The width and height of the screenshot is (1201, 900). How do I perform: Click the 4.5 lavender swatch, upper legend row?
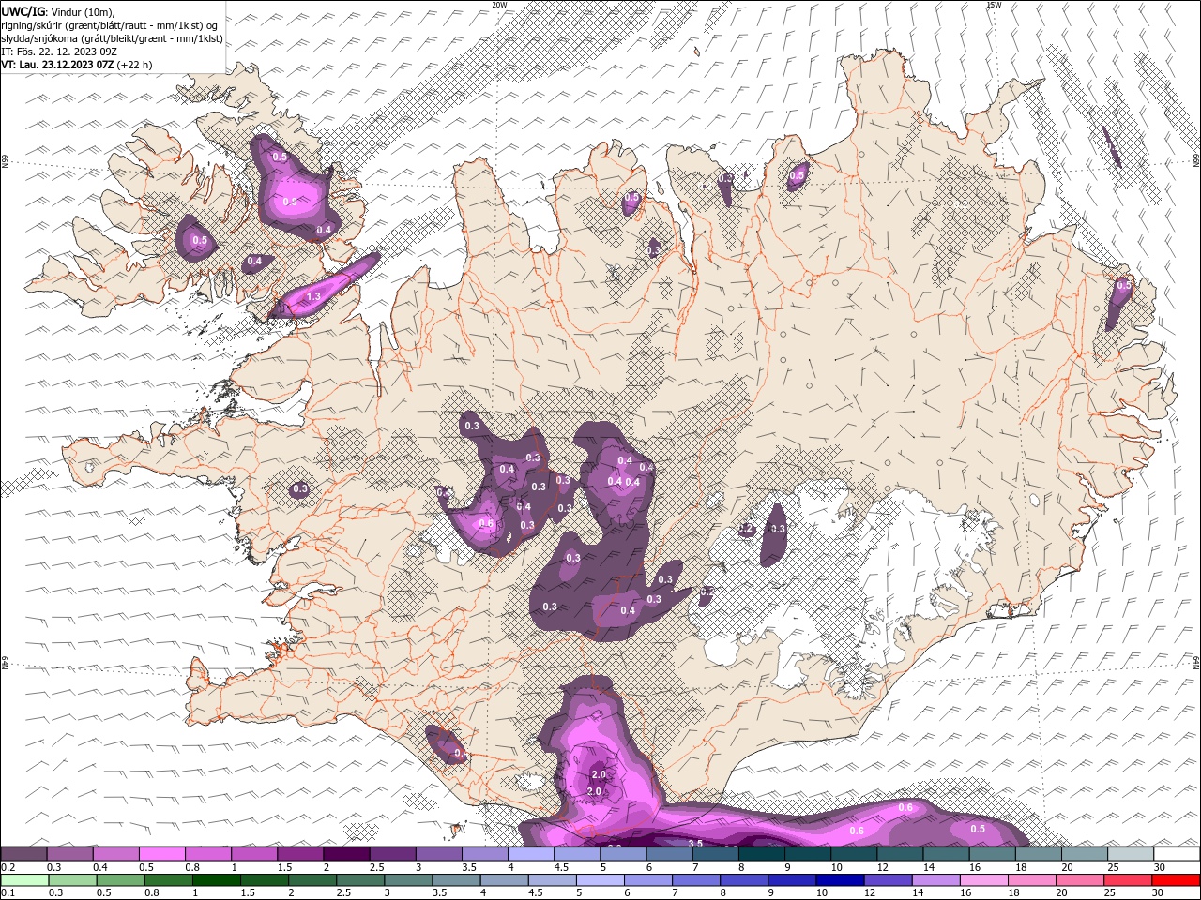[576, 854]
